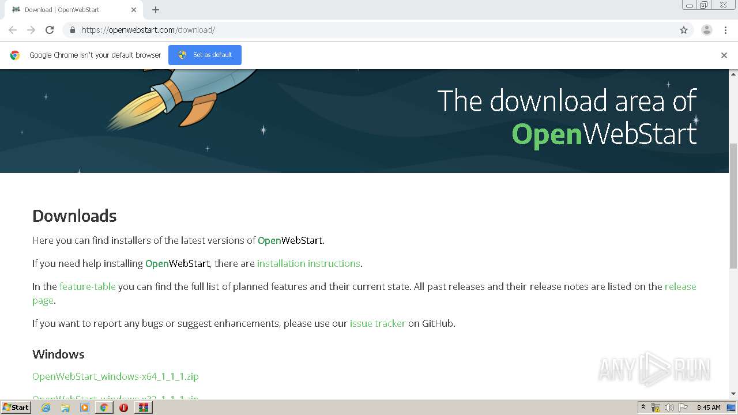This screenshot has height=415, width=738.
Task: Click the shield icon on Set as default
Action: pos(182,55)
